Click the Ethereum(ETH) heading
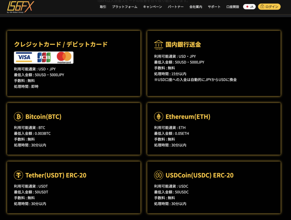 [188, 117]
